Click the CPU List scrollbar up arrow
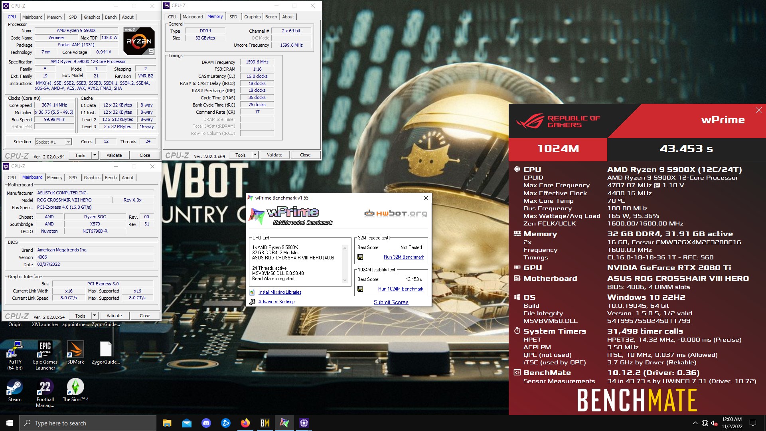The image size is (766, 431). coord(345,248)
